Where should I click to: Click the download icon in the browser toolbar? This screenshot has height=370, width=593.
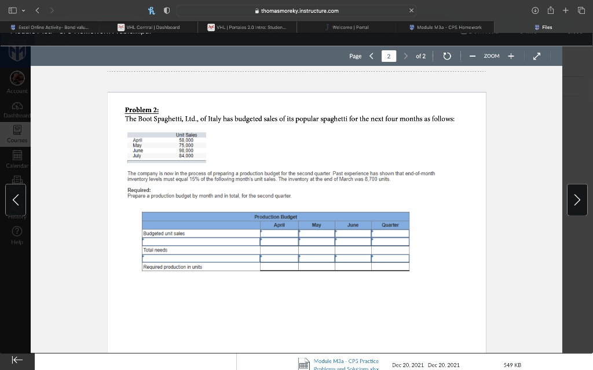point(535,10)
